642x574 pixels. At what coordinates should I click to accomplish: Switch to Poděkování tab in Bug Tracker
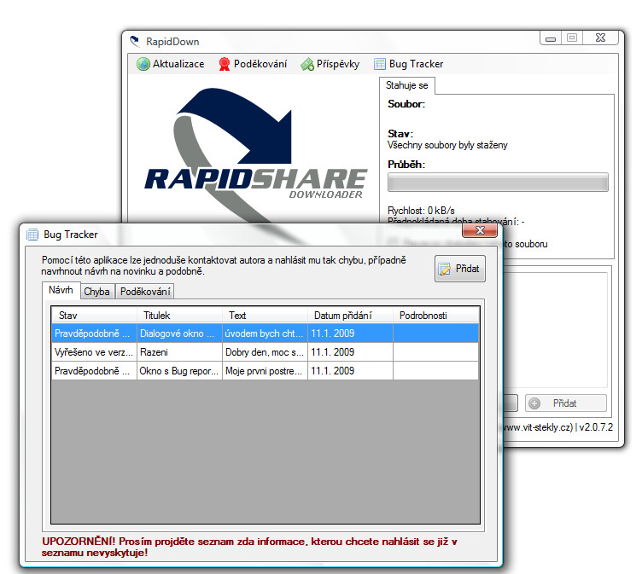[145, 292]
